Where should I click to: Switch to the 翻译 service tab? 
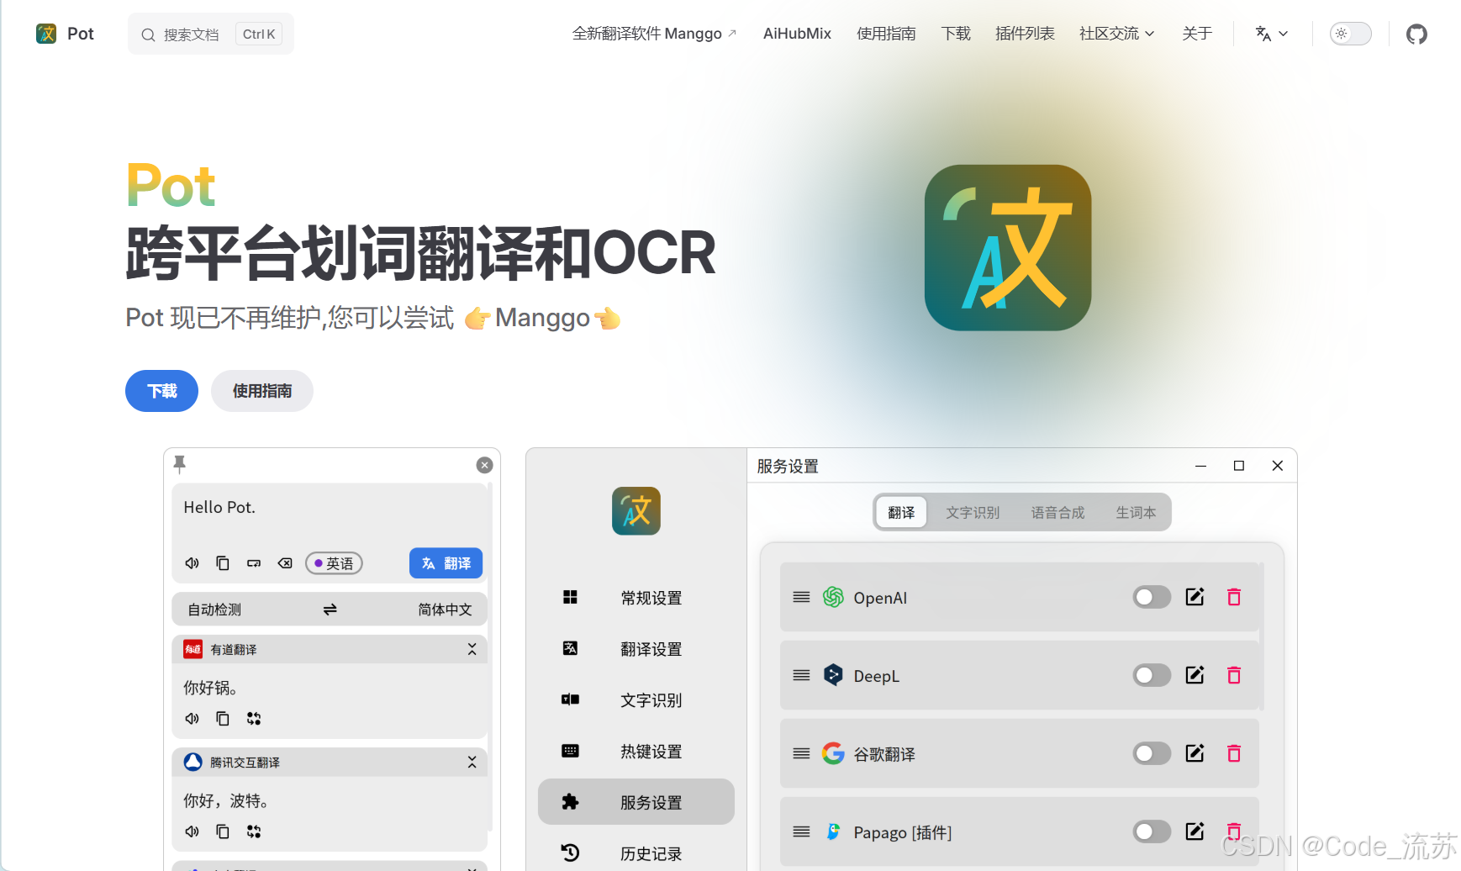tap(901, 512)
